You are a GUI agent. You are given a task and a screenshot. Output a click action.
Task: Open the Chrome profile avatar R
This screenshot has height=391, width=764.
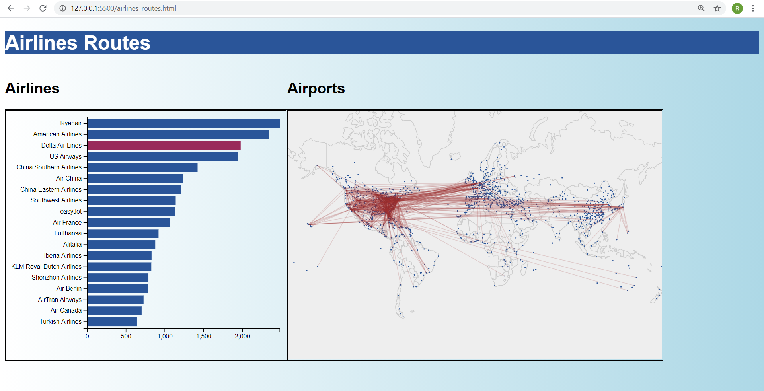pyautogui.click(x=737, y=8)
